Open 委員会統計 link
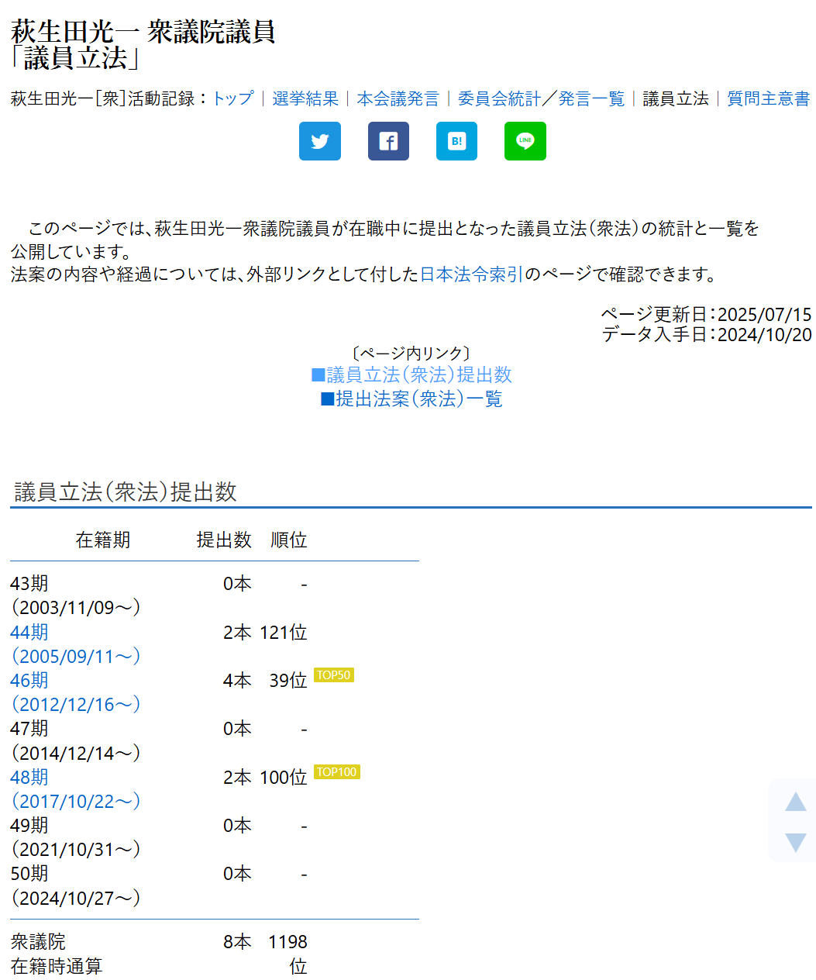Viewport: 816px width, 980px height. coord(499,98)
